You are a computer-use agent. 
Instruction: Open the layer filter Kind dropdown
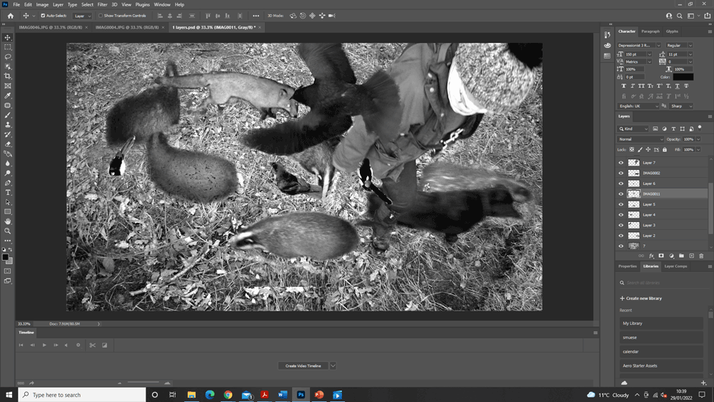634,129
